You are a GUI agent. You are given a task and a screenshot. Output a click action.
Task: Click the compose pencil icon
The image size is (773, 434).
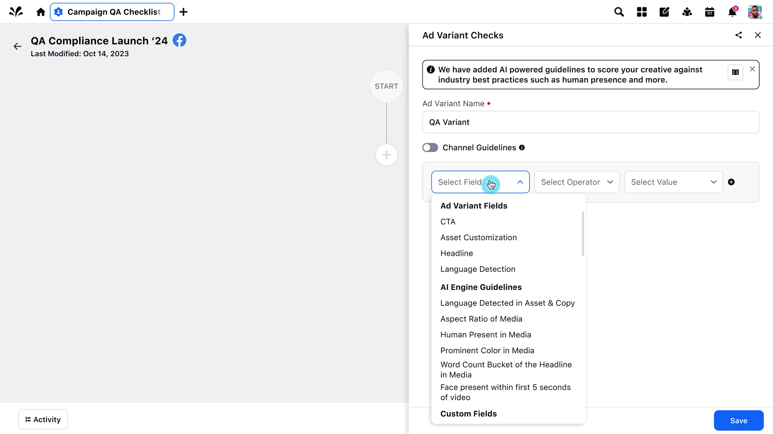coord(664,12)
